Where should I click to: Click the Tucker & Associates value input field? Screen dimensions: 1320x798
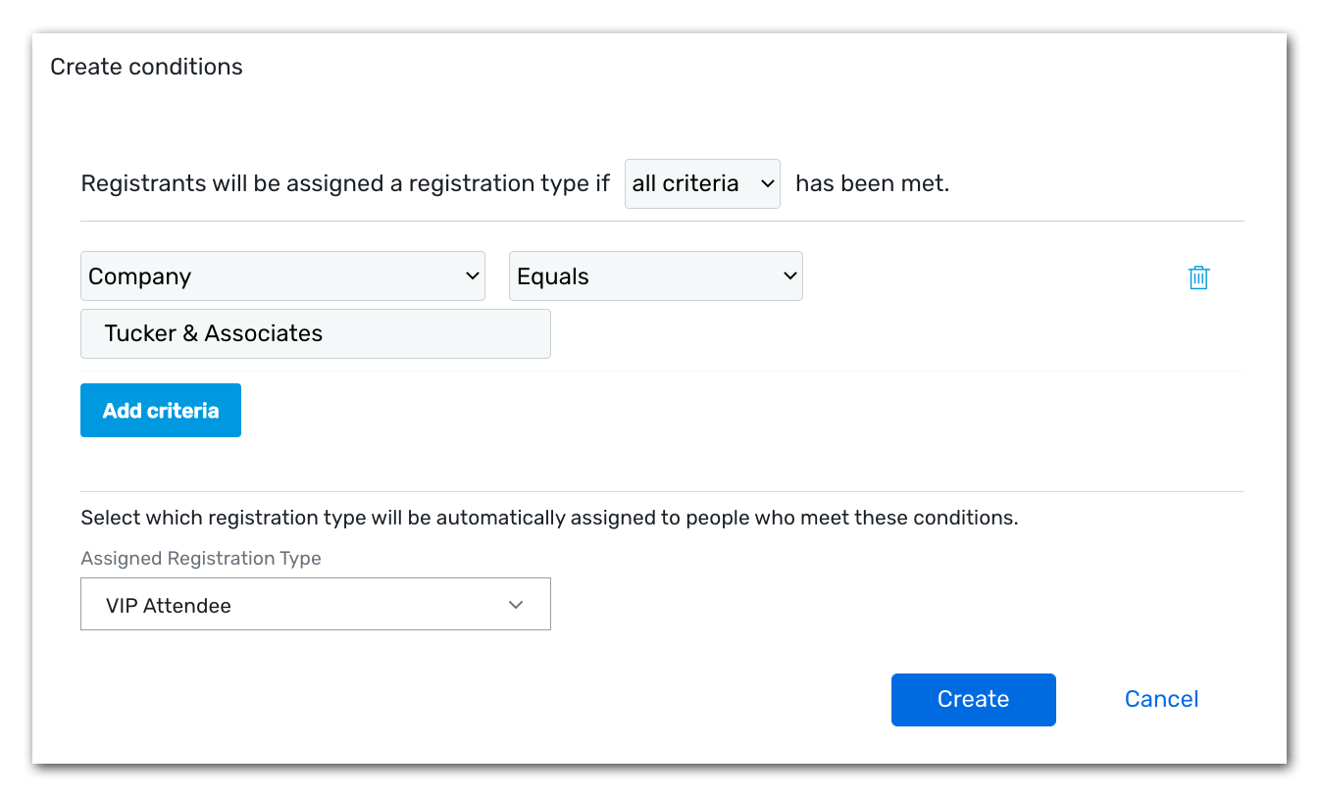point(315,333)
